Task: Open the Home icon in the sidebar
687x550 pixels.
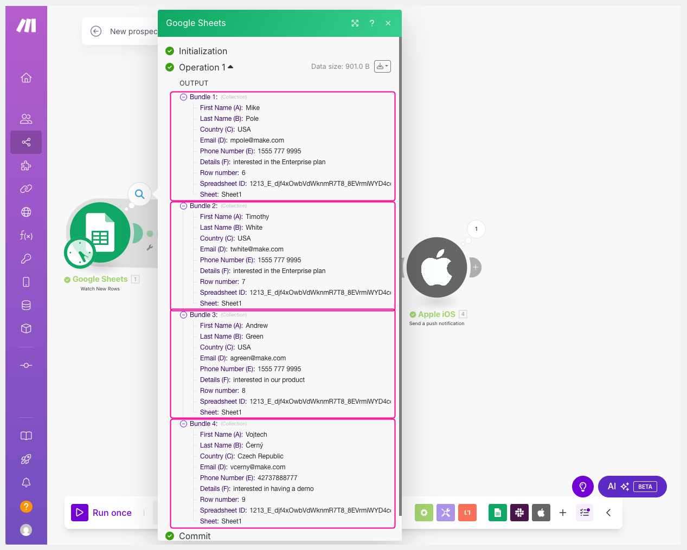Action: [x=26, y=78]
